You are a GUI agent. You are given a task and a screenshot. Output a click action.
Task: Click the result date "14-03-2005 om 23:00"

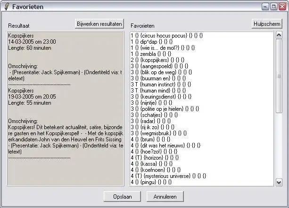pyautogui.click(x=32, y=42)
